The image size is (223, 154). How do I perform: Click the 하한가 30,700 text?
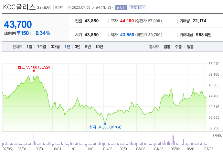[149, 35]
